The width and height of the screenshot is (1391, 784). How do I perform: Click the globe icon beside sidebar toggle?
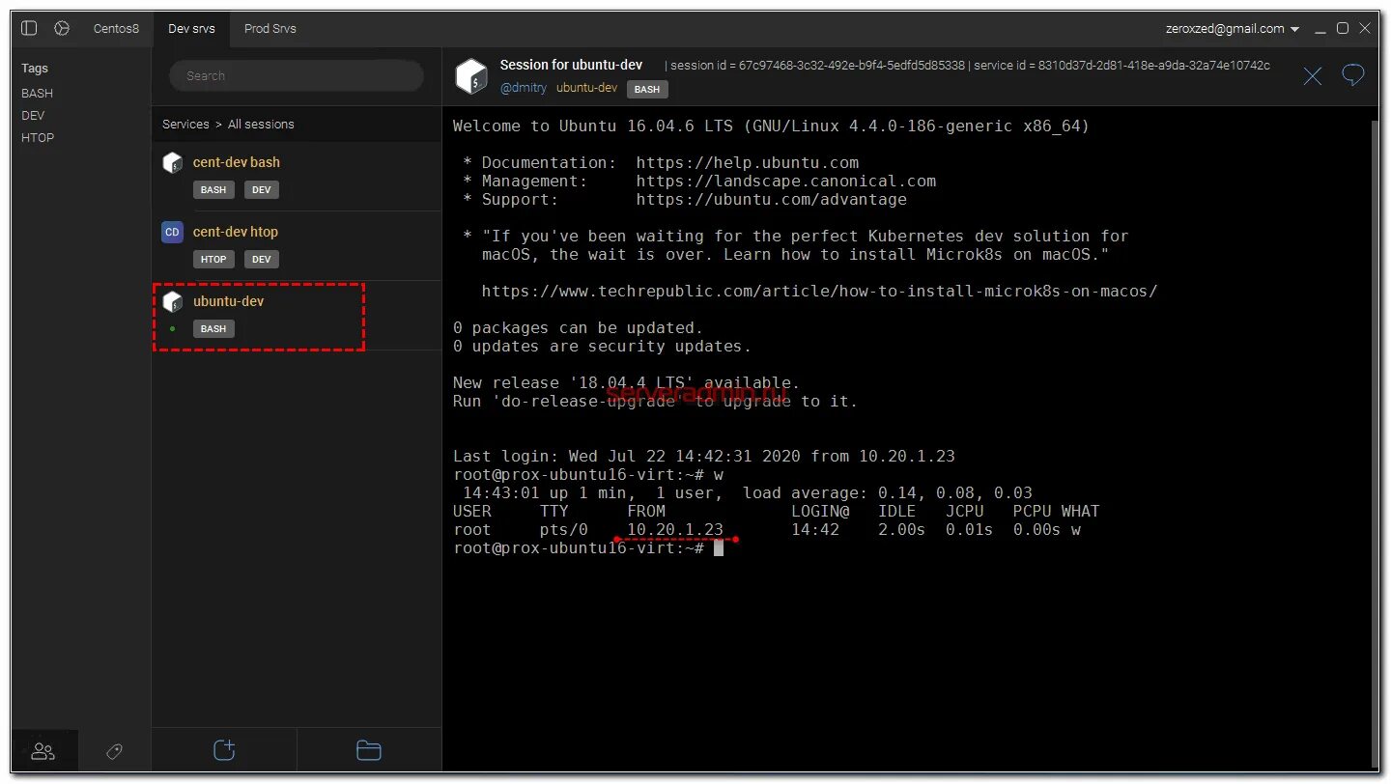pyautogui.click(x=62, y=29)
